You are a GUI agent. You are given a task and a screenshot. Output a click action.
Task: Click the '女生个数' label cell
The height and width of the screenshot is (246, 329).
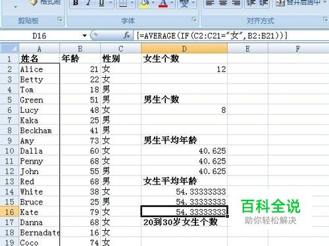point(184,59)
